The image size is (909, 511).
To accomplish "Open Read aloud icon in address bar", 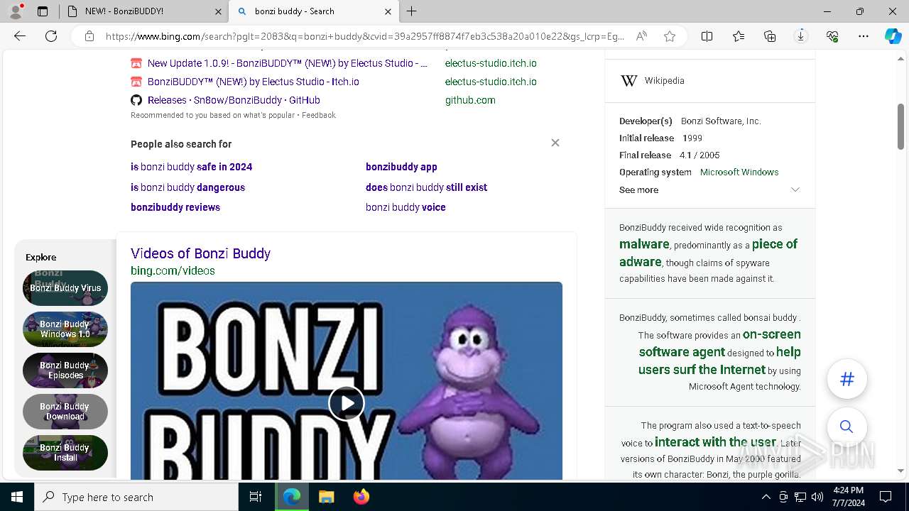I will tap(641, 36).
